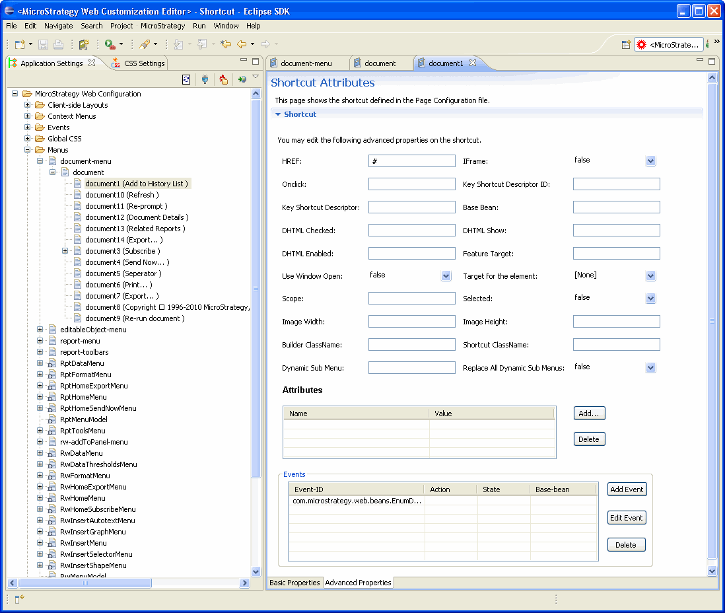725x613 pixels.
Task: Click the Edit Event button
Action: pyautogui.click(x=627, y=518)
